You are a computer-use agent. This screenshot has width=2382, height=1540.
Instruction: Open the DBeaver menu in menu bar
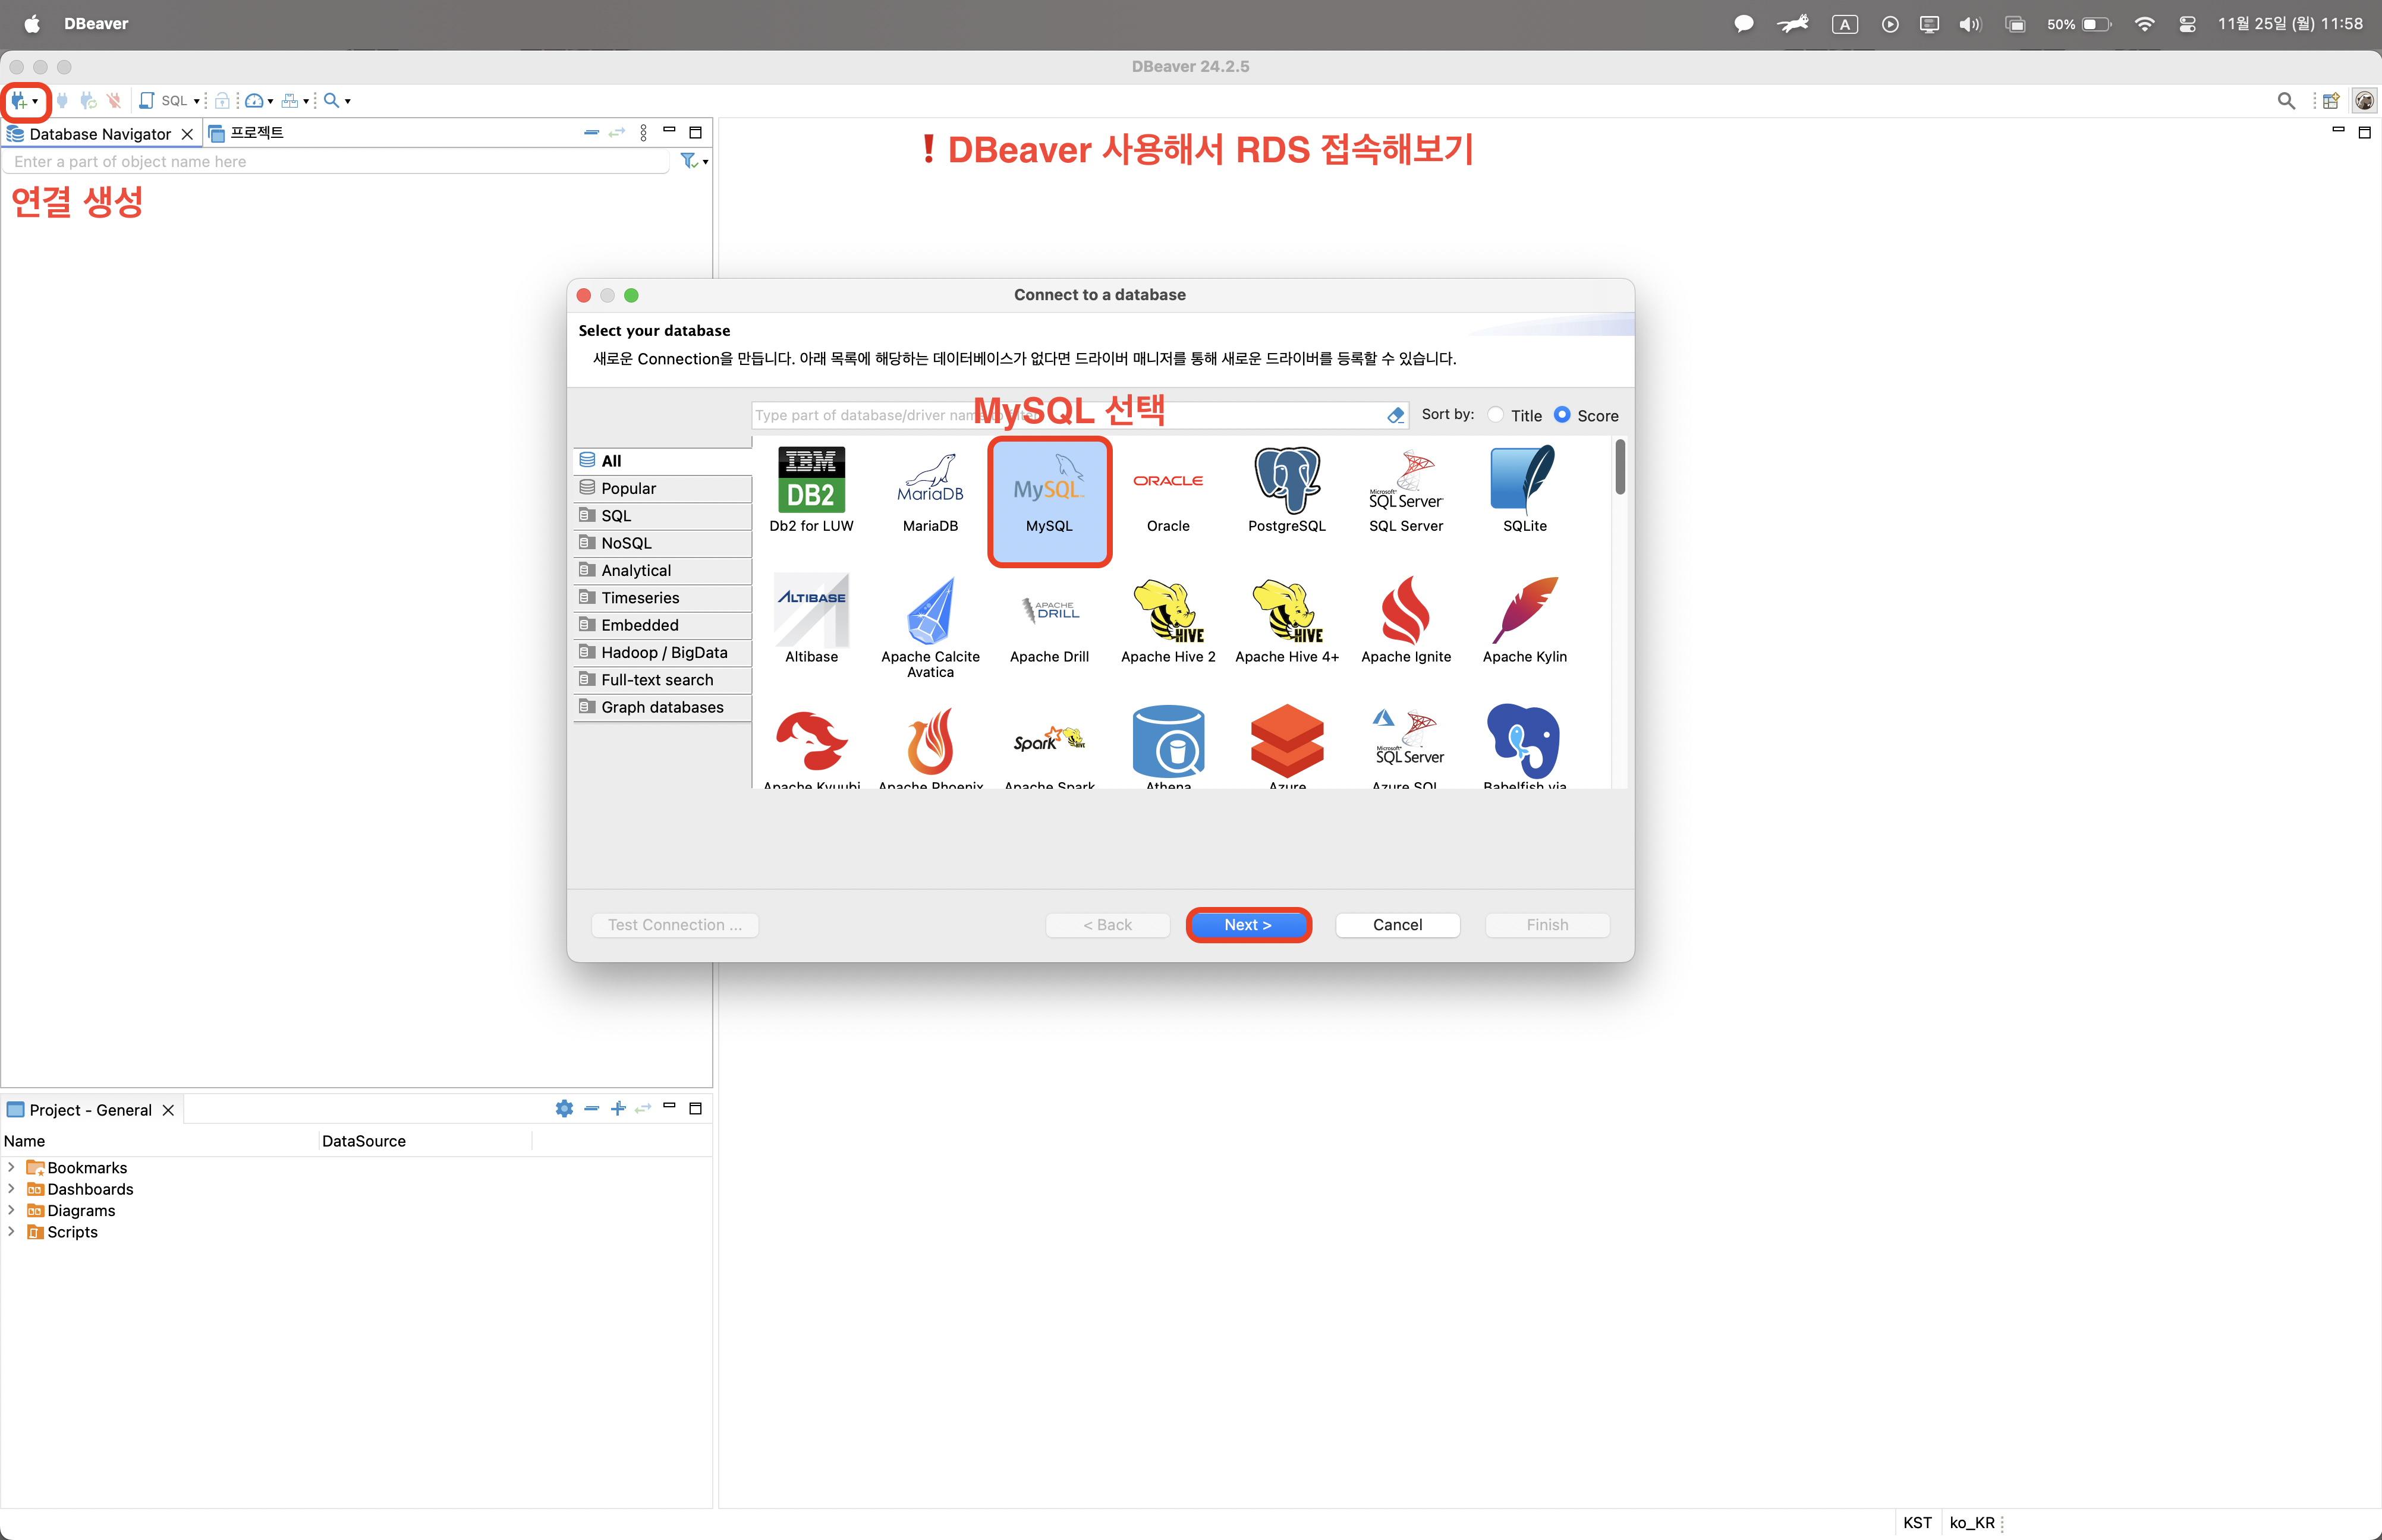coord(96,24)
